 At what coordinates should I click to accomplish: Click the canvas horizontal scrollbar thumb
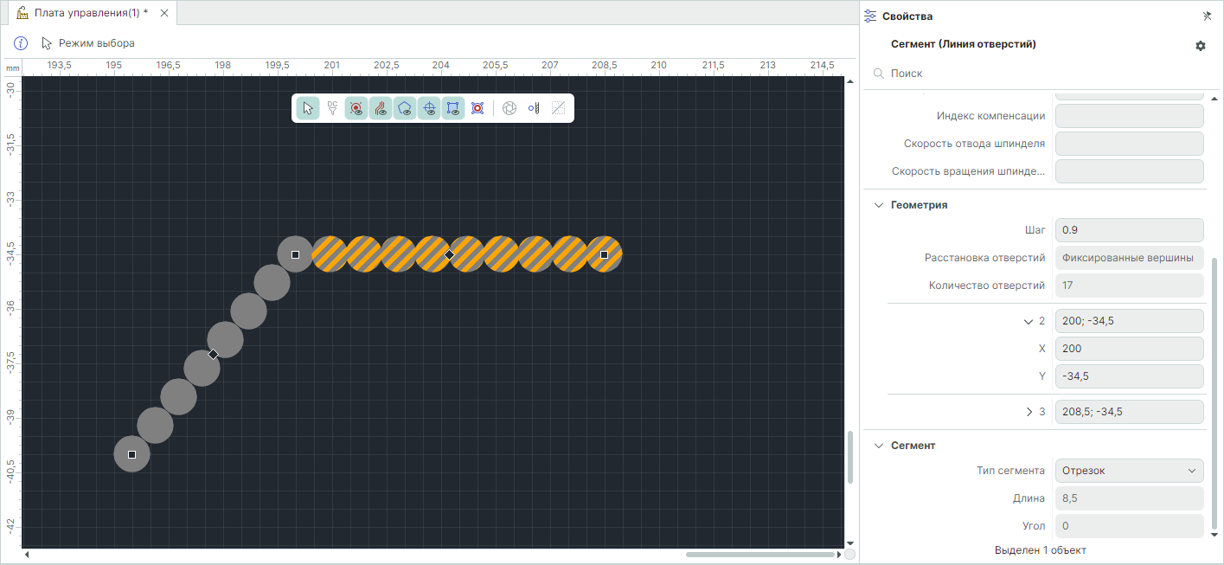point(761,554)
